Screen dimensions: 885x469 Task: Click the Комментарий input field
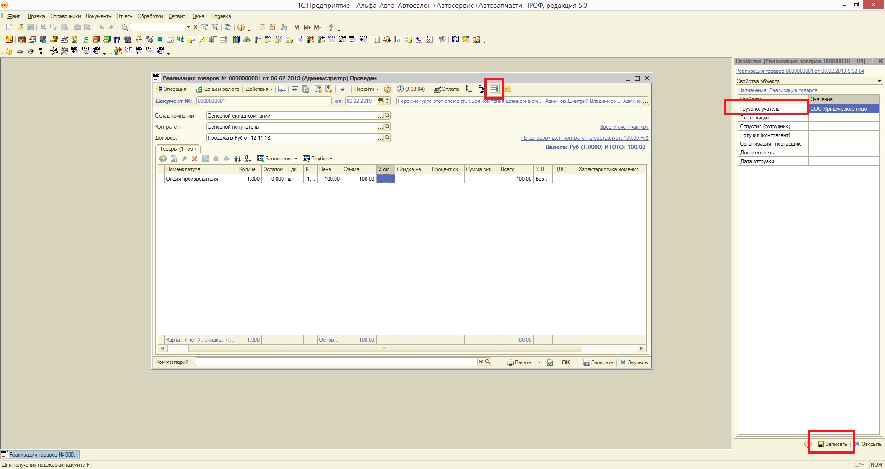tap(336, 362)
